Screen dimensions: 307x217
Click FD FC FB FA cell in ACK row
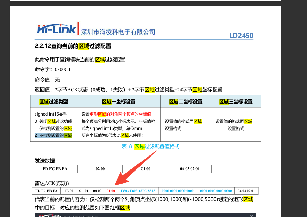46,191
